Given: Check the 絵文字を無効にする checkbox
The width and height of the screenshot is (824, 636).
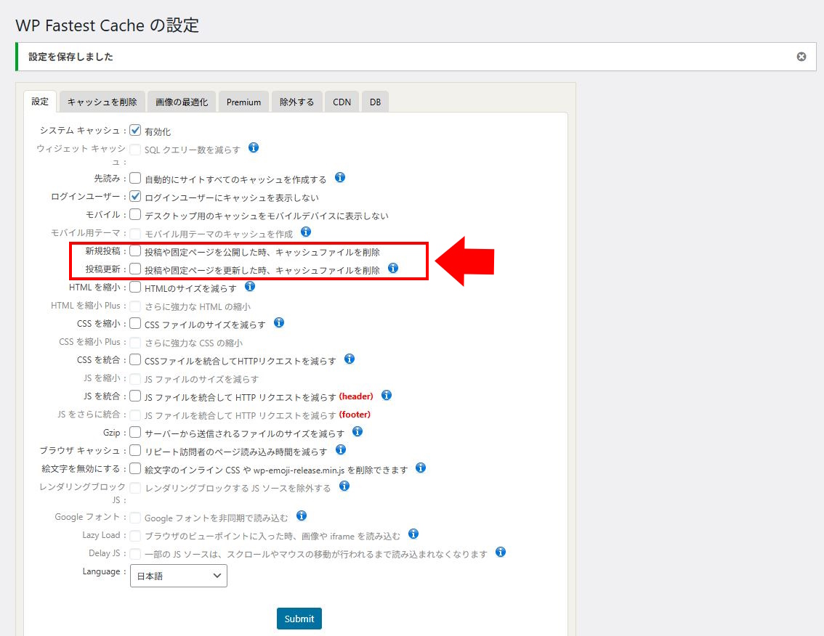Looking at the screenshot, I should (x=135, y=468).
